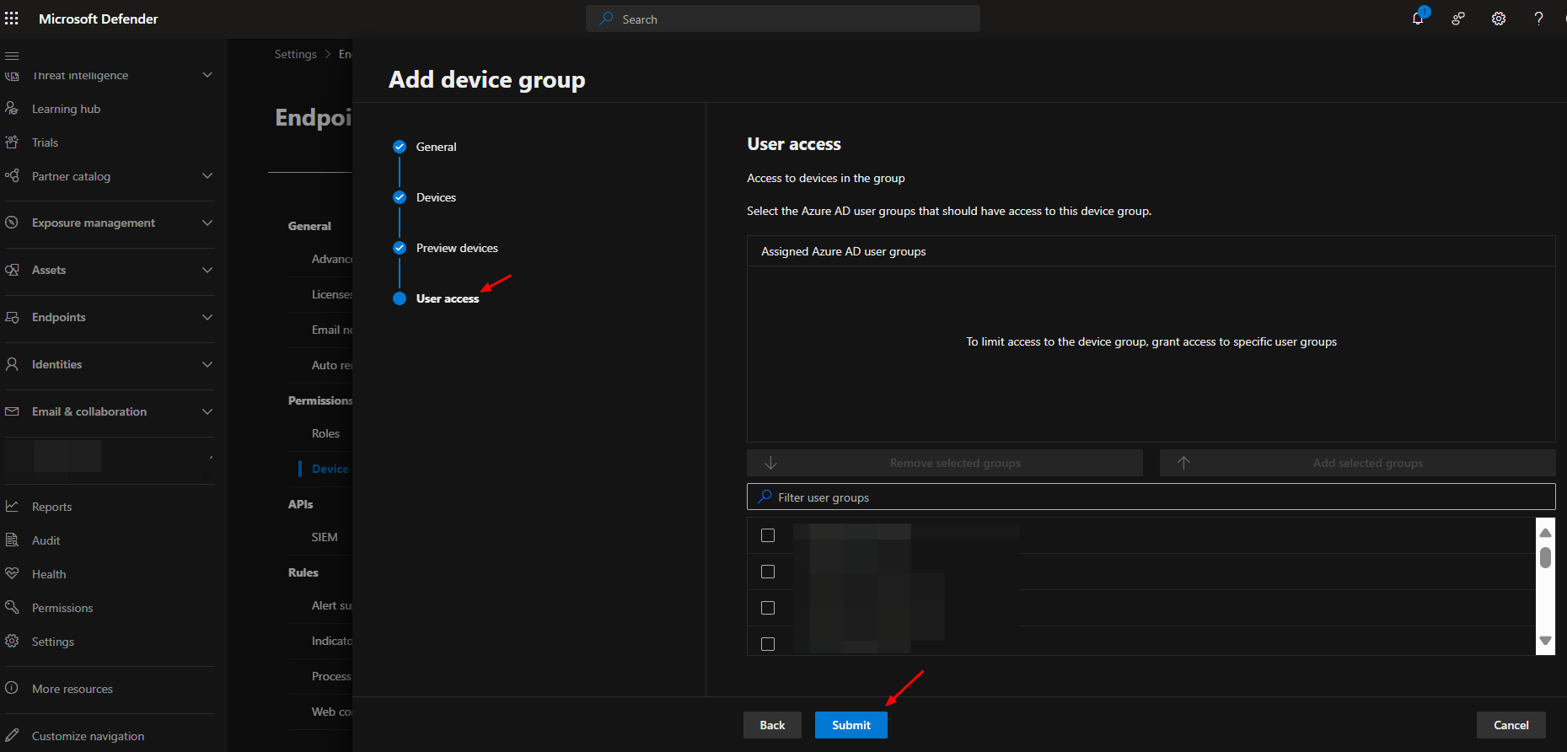Cancel adding the device group
1567x752 pixels.
pyautogui.click(x=1511, y=725)
